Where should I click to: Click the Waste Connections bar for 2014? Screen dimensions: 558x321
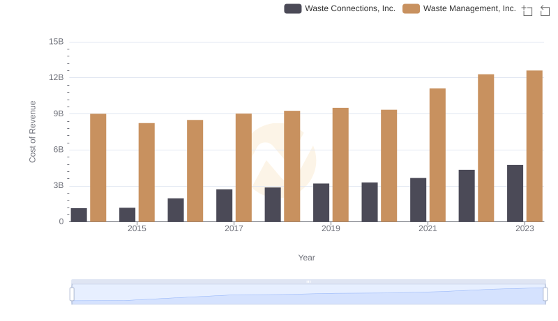point(79,215)
